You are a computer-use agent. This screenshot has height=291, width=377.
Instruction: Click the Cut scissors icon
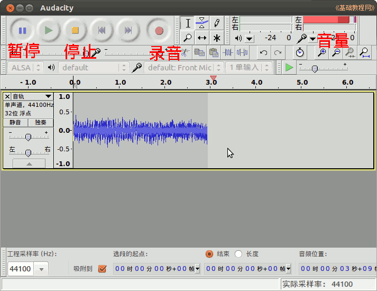point(185,52)
